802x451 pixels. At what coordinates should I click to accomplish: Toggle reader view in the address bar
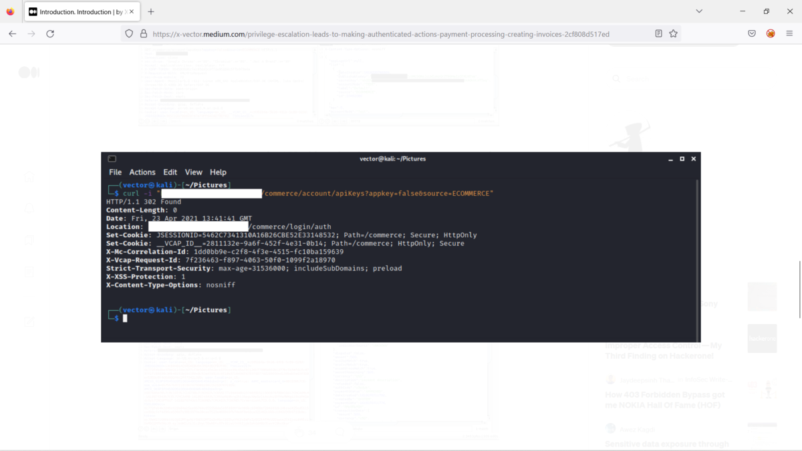tap(658, 33)
